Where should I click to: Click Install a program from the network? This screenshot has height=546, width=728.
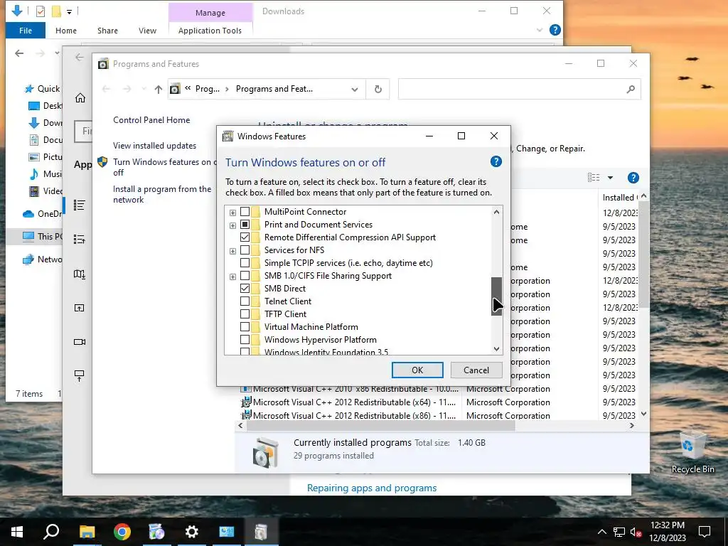162,195
